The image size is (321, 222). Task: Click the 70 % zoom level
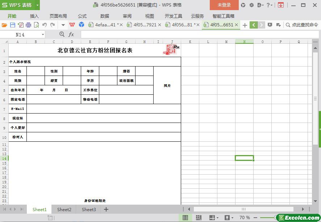coord(245,218)
